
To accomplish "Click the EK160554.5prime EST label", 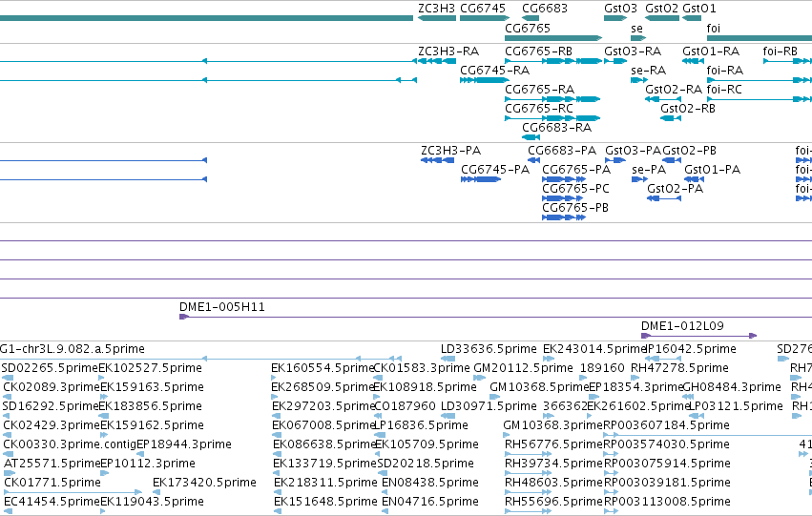I will point(323,368).
